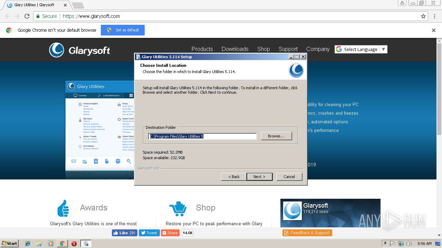Reload the Glarysoft page
The height and width of the screenshot is (248, 442).
[27, 16]
